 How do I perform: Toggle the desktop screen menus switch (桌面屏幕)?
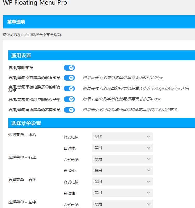(x=69, y=78)
